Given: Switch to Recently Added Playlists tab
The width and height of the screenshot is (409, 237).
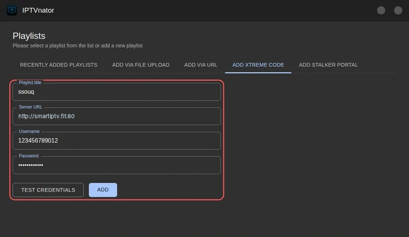Looking at the screenshot, I should click(x=59, y=65).
